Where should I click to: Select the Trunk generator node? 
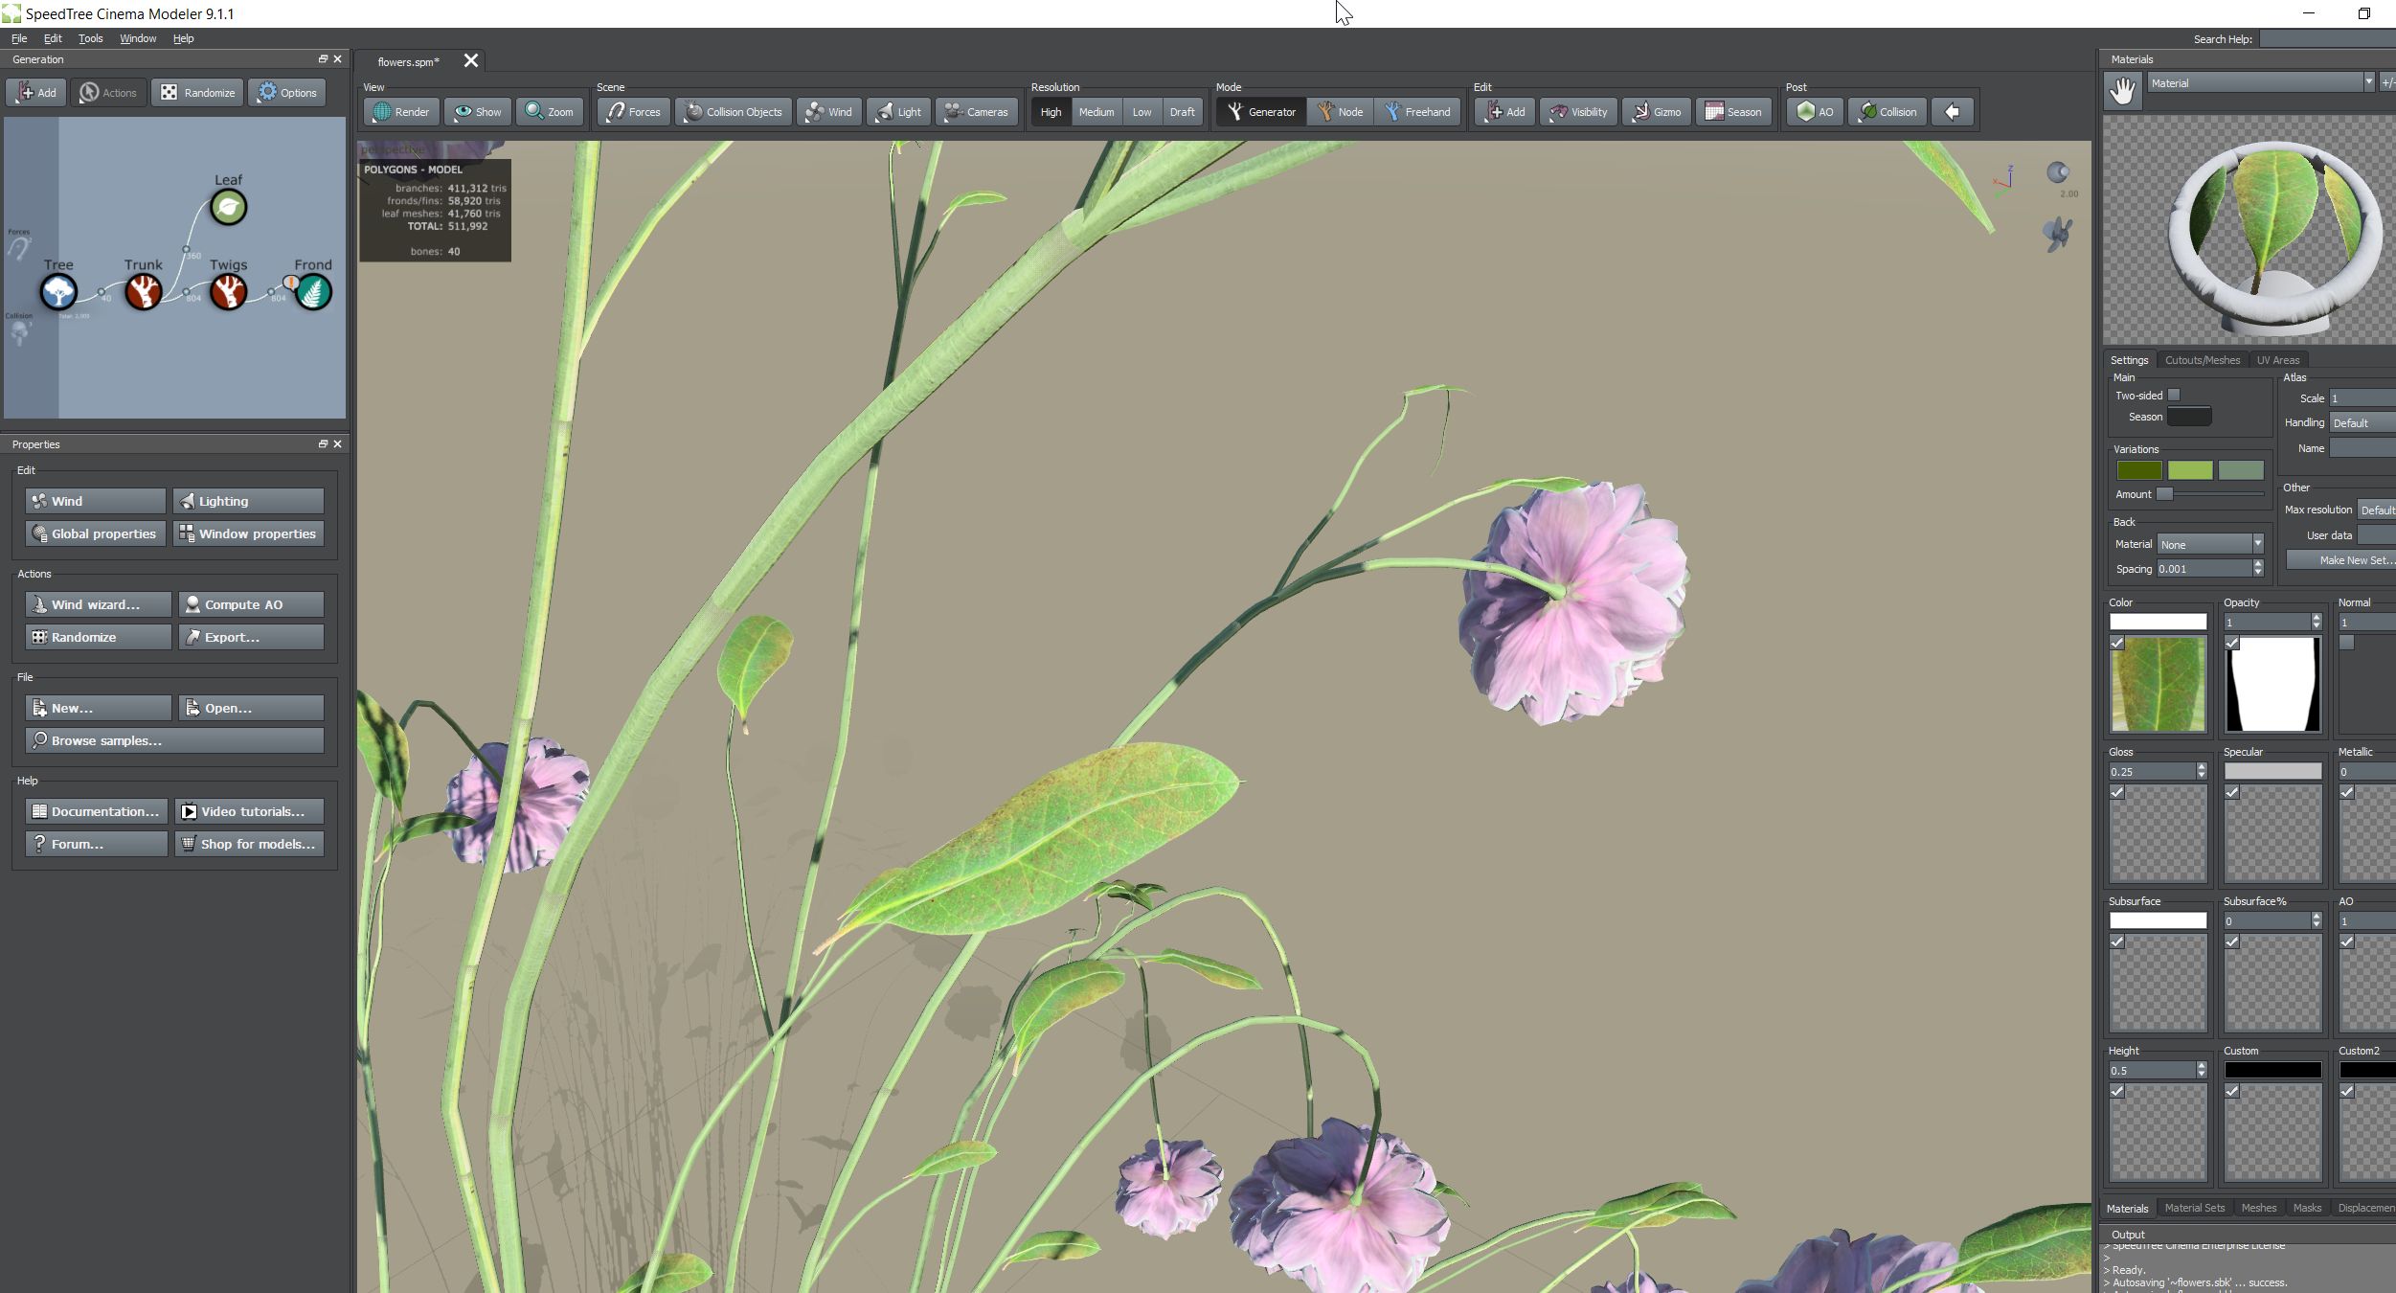click(144, 291)
